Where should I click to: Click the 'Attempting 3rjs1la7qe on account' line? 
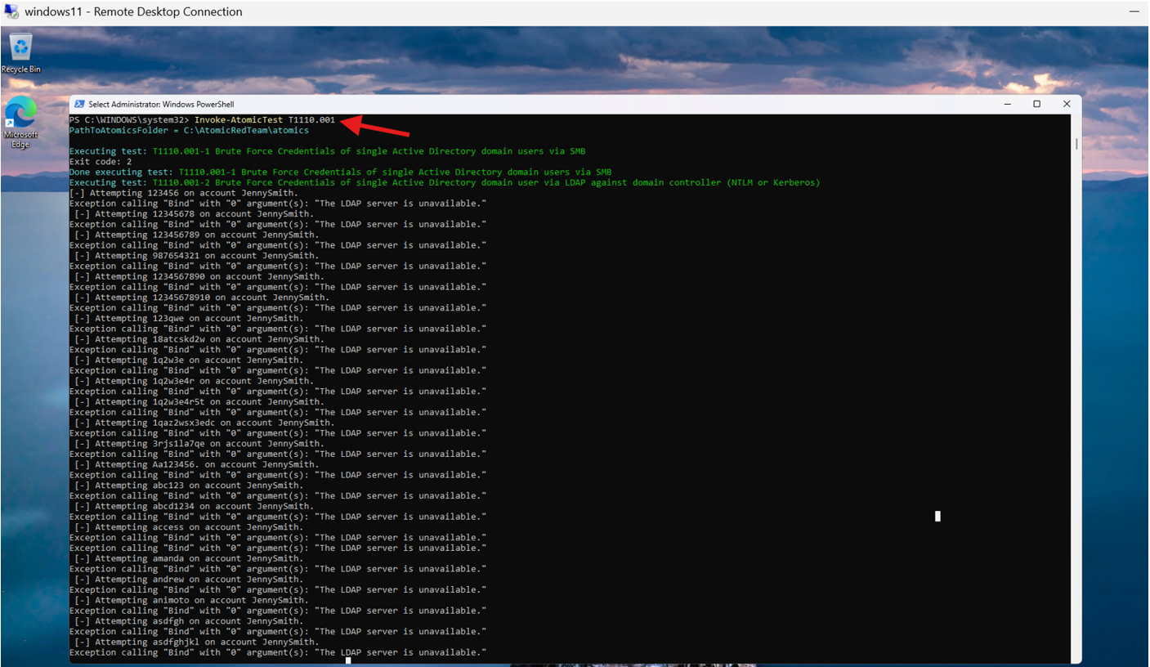[x=199, y=443]
